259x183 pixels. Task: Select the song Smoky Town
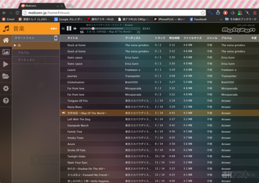159,138
